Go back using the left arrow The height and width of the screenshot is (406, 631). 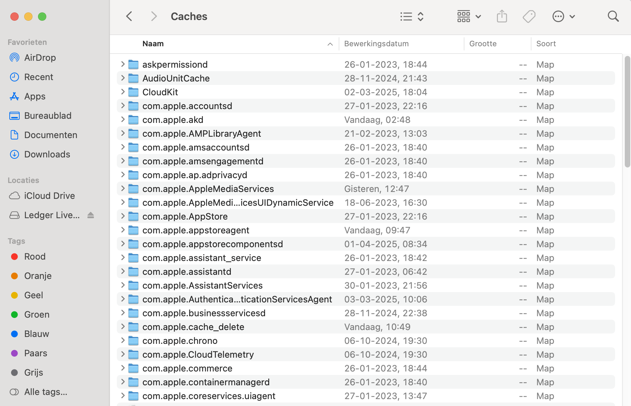click(x=129, y=16)
